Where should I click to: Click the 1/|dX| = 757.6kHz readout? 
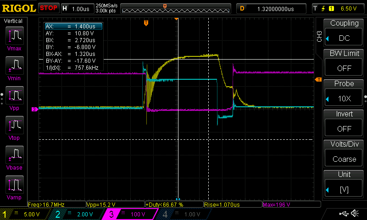tap(72, 68)
